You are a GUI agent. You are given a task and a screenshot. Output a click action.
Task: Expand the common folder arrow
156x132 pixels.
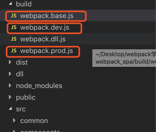coord(14,120)
